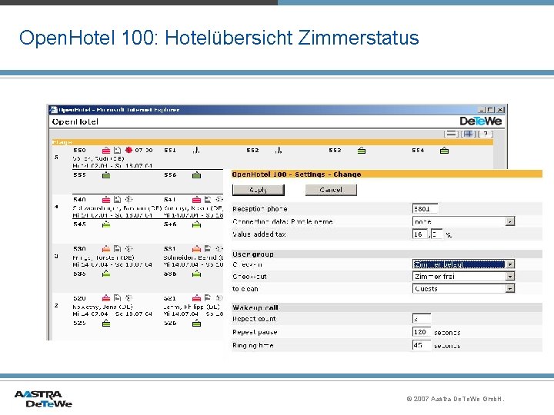
Task: Click the red occupied-bed icon for room 520
Action: [106, 298]
